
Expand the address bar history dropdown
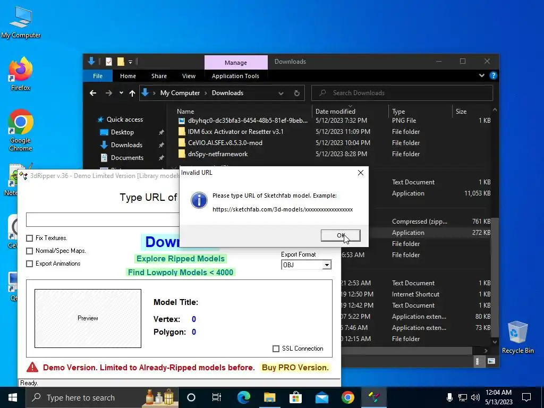[281, 93]
